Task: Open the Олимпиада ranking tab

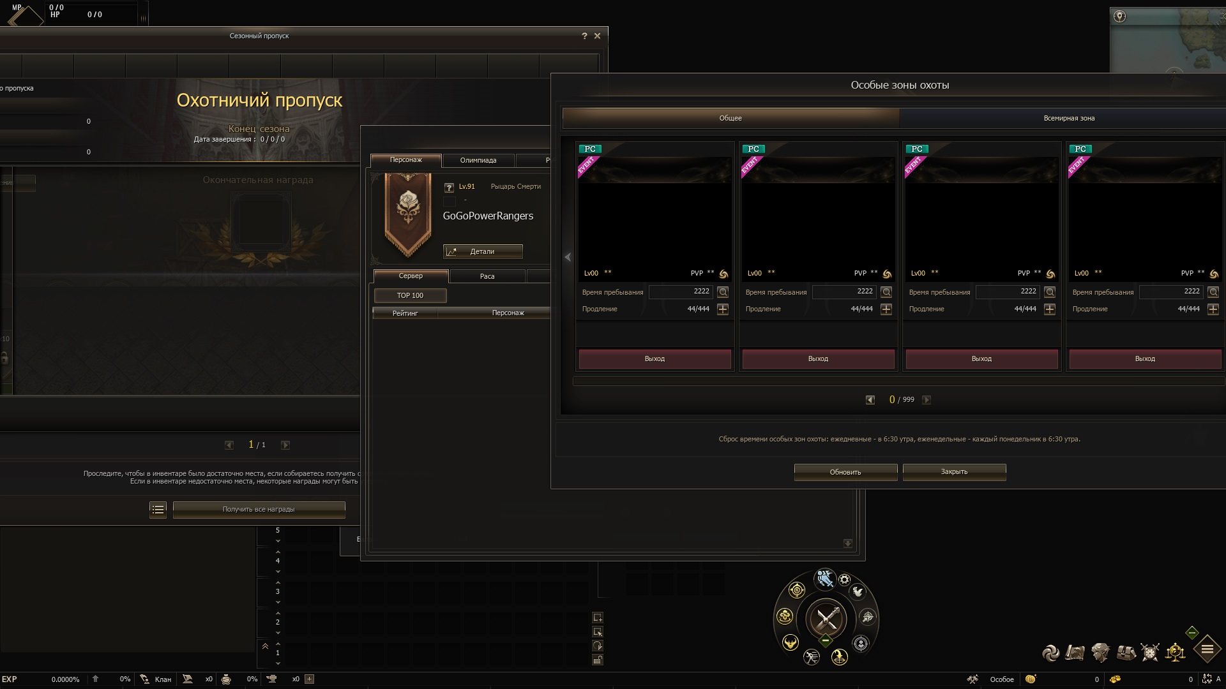Action: pyautogui.click(x=478, y=160)
